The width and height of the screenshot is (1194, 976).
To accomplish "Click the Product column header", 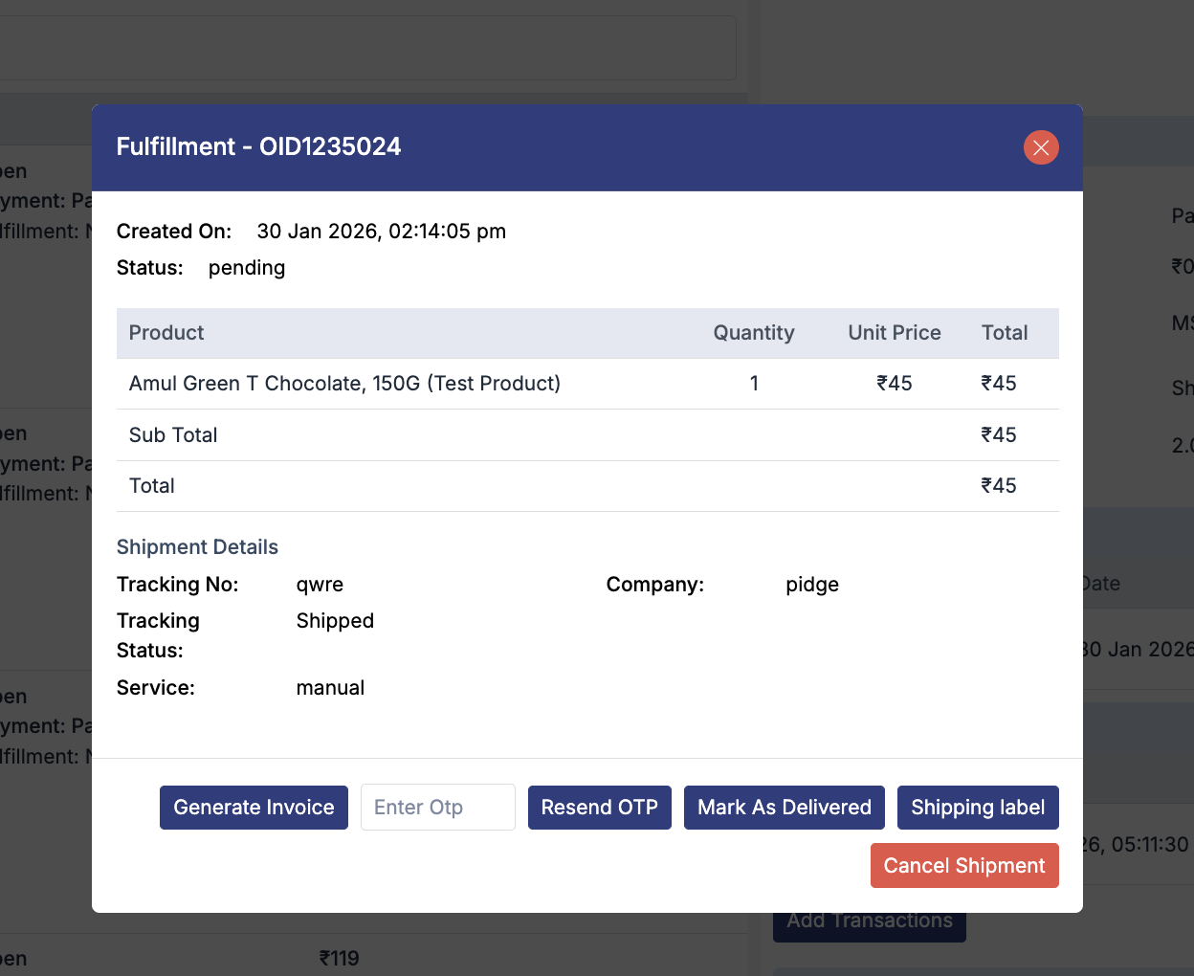I will pyautogui.click(x=166, y=333).
